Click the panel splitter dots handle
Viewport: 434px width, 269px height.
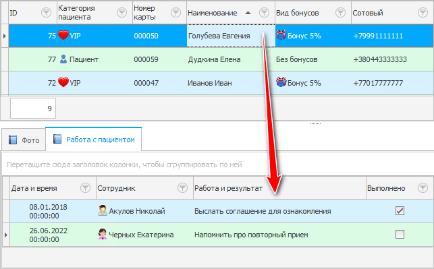click(x=315, y=123)
